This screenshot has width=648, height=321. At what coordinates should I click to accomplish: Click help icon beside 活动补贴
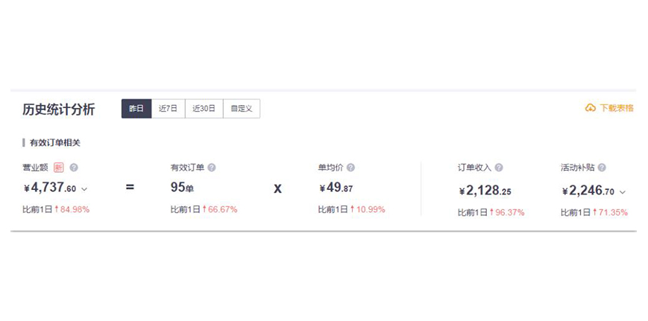pyautogui.click(x=602, y=168)
